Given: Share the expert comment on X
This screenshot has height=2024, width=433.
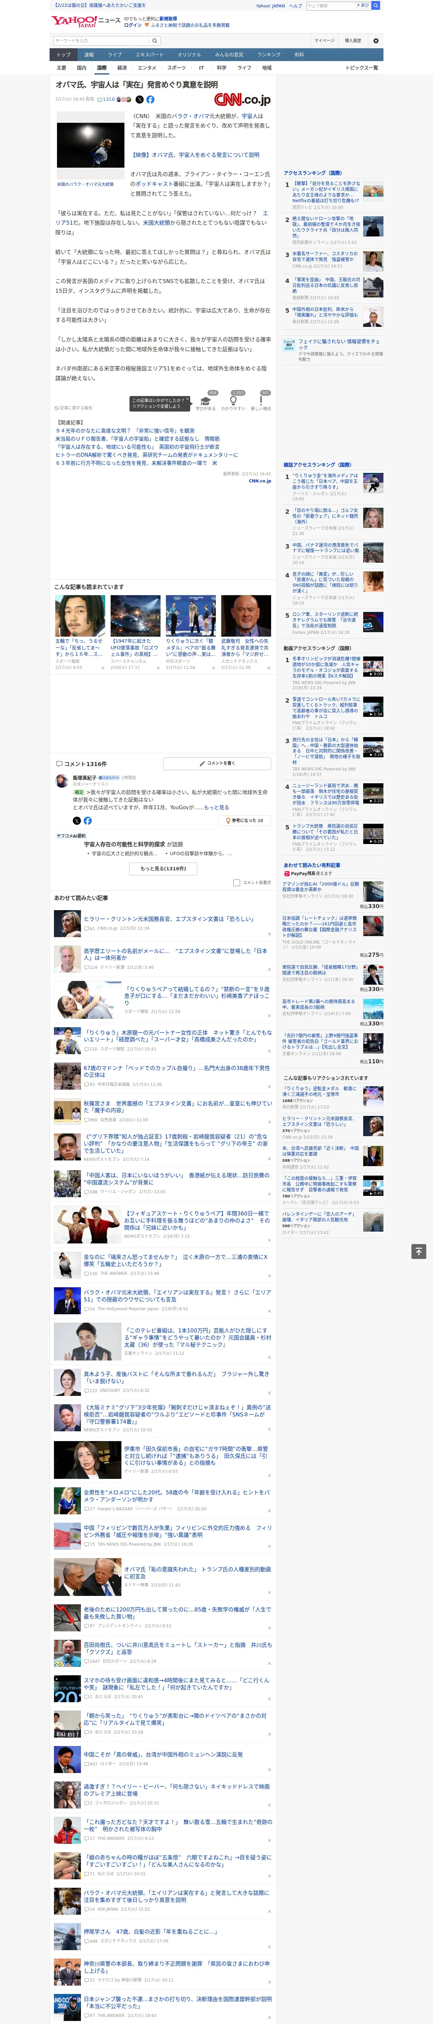Looking at the screenshot, I should click(x=76, y=820).
